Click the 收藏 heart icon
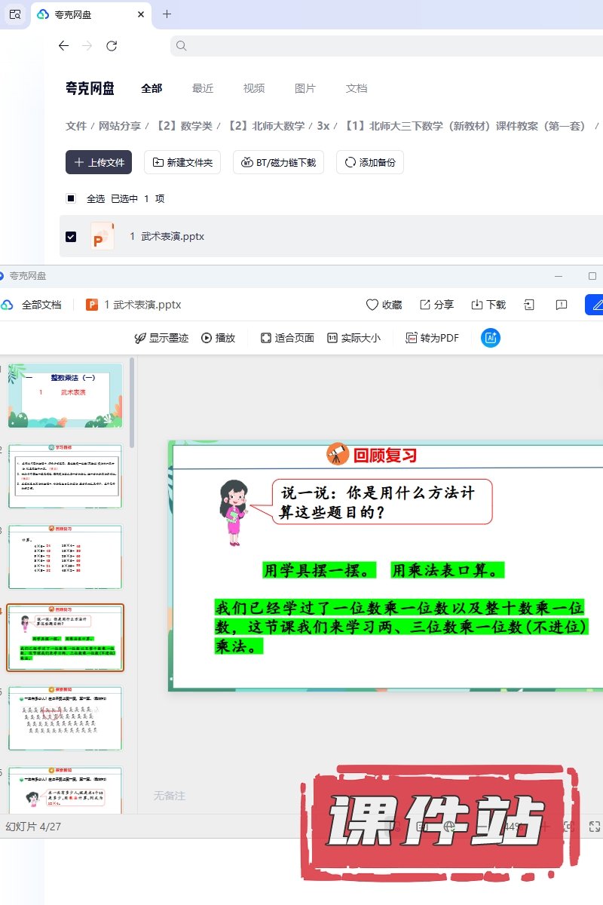The height and width of the screenshot is (905, 603). point(372,305)
